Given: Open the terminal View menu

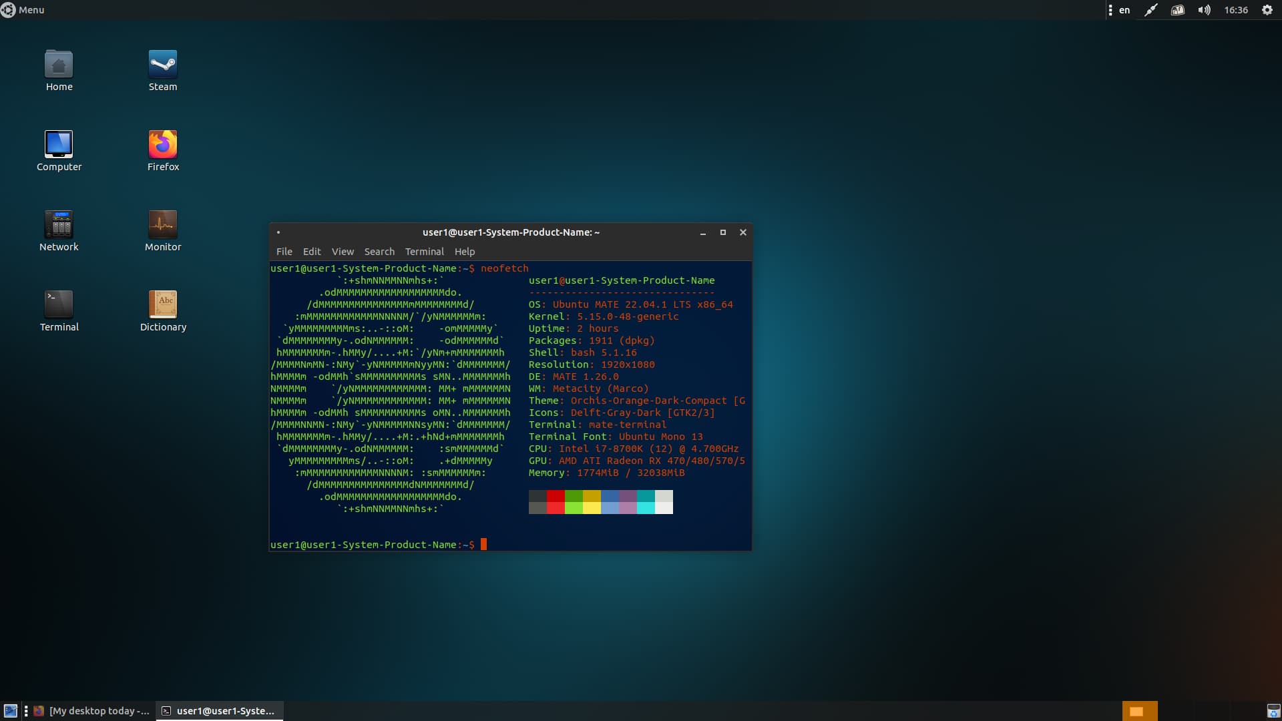Looking at the screenshot, I should pos(343,252).
